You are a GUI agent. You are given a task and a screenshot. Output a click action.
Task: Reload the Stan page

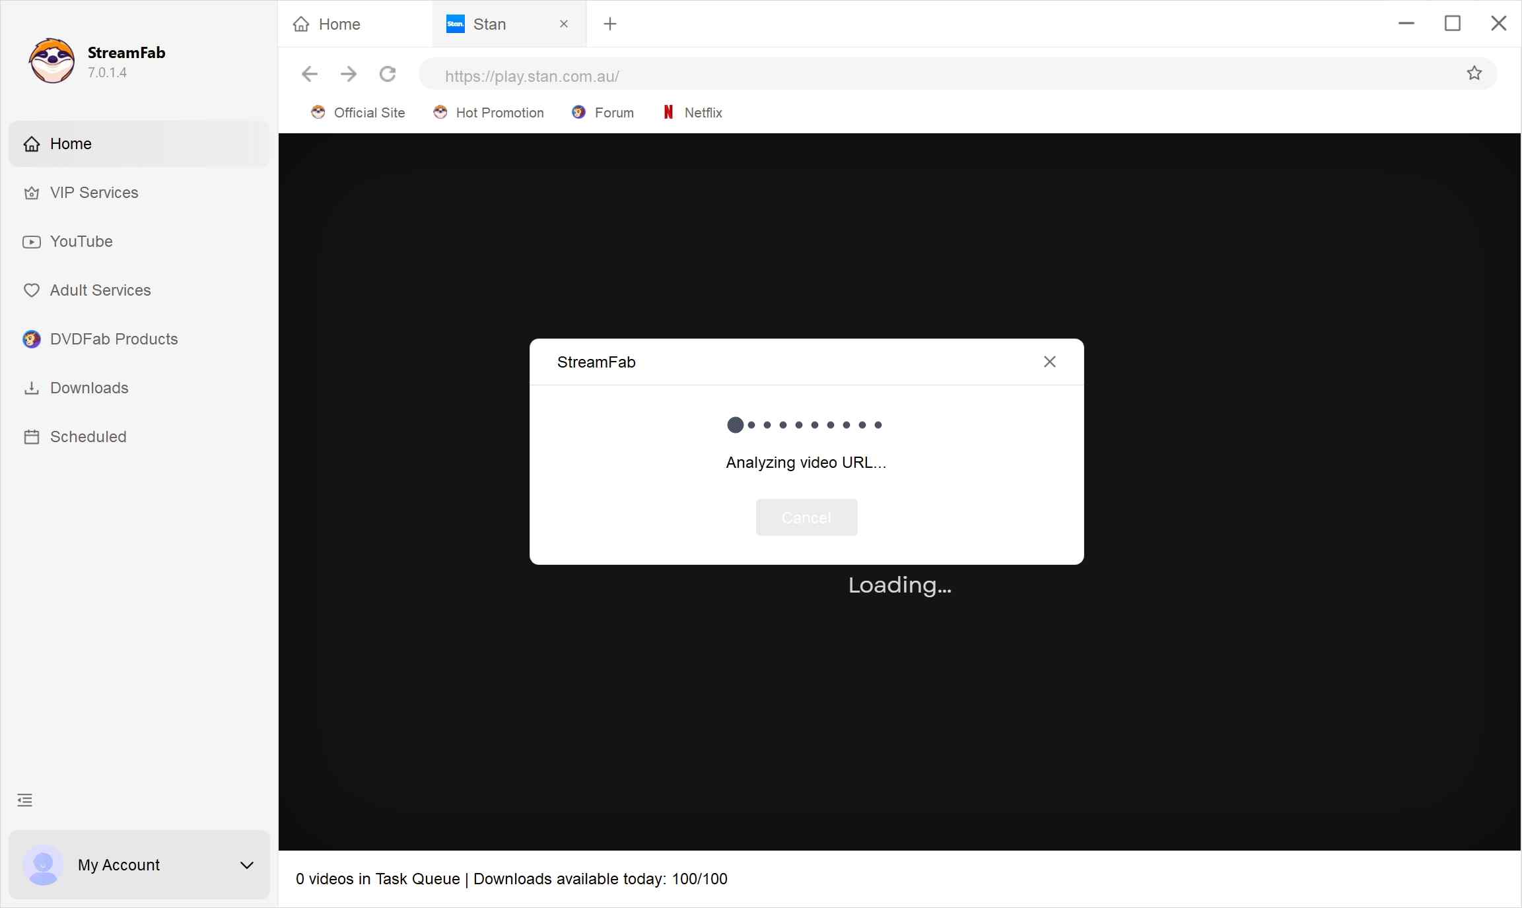[388, 74]
